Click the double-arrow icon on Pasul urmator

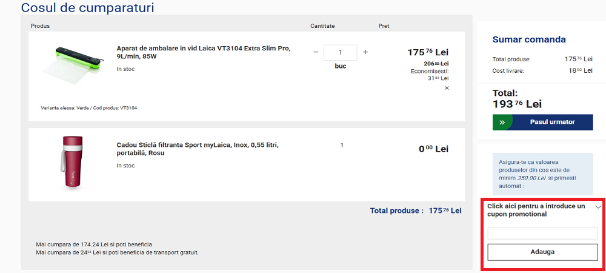502,122
